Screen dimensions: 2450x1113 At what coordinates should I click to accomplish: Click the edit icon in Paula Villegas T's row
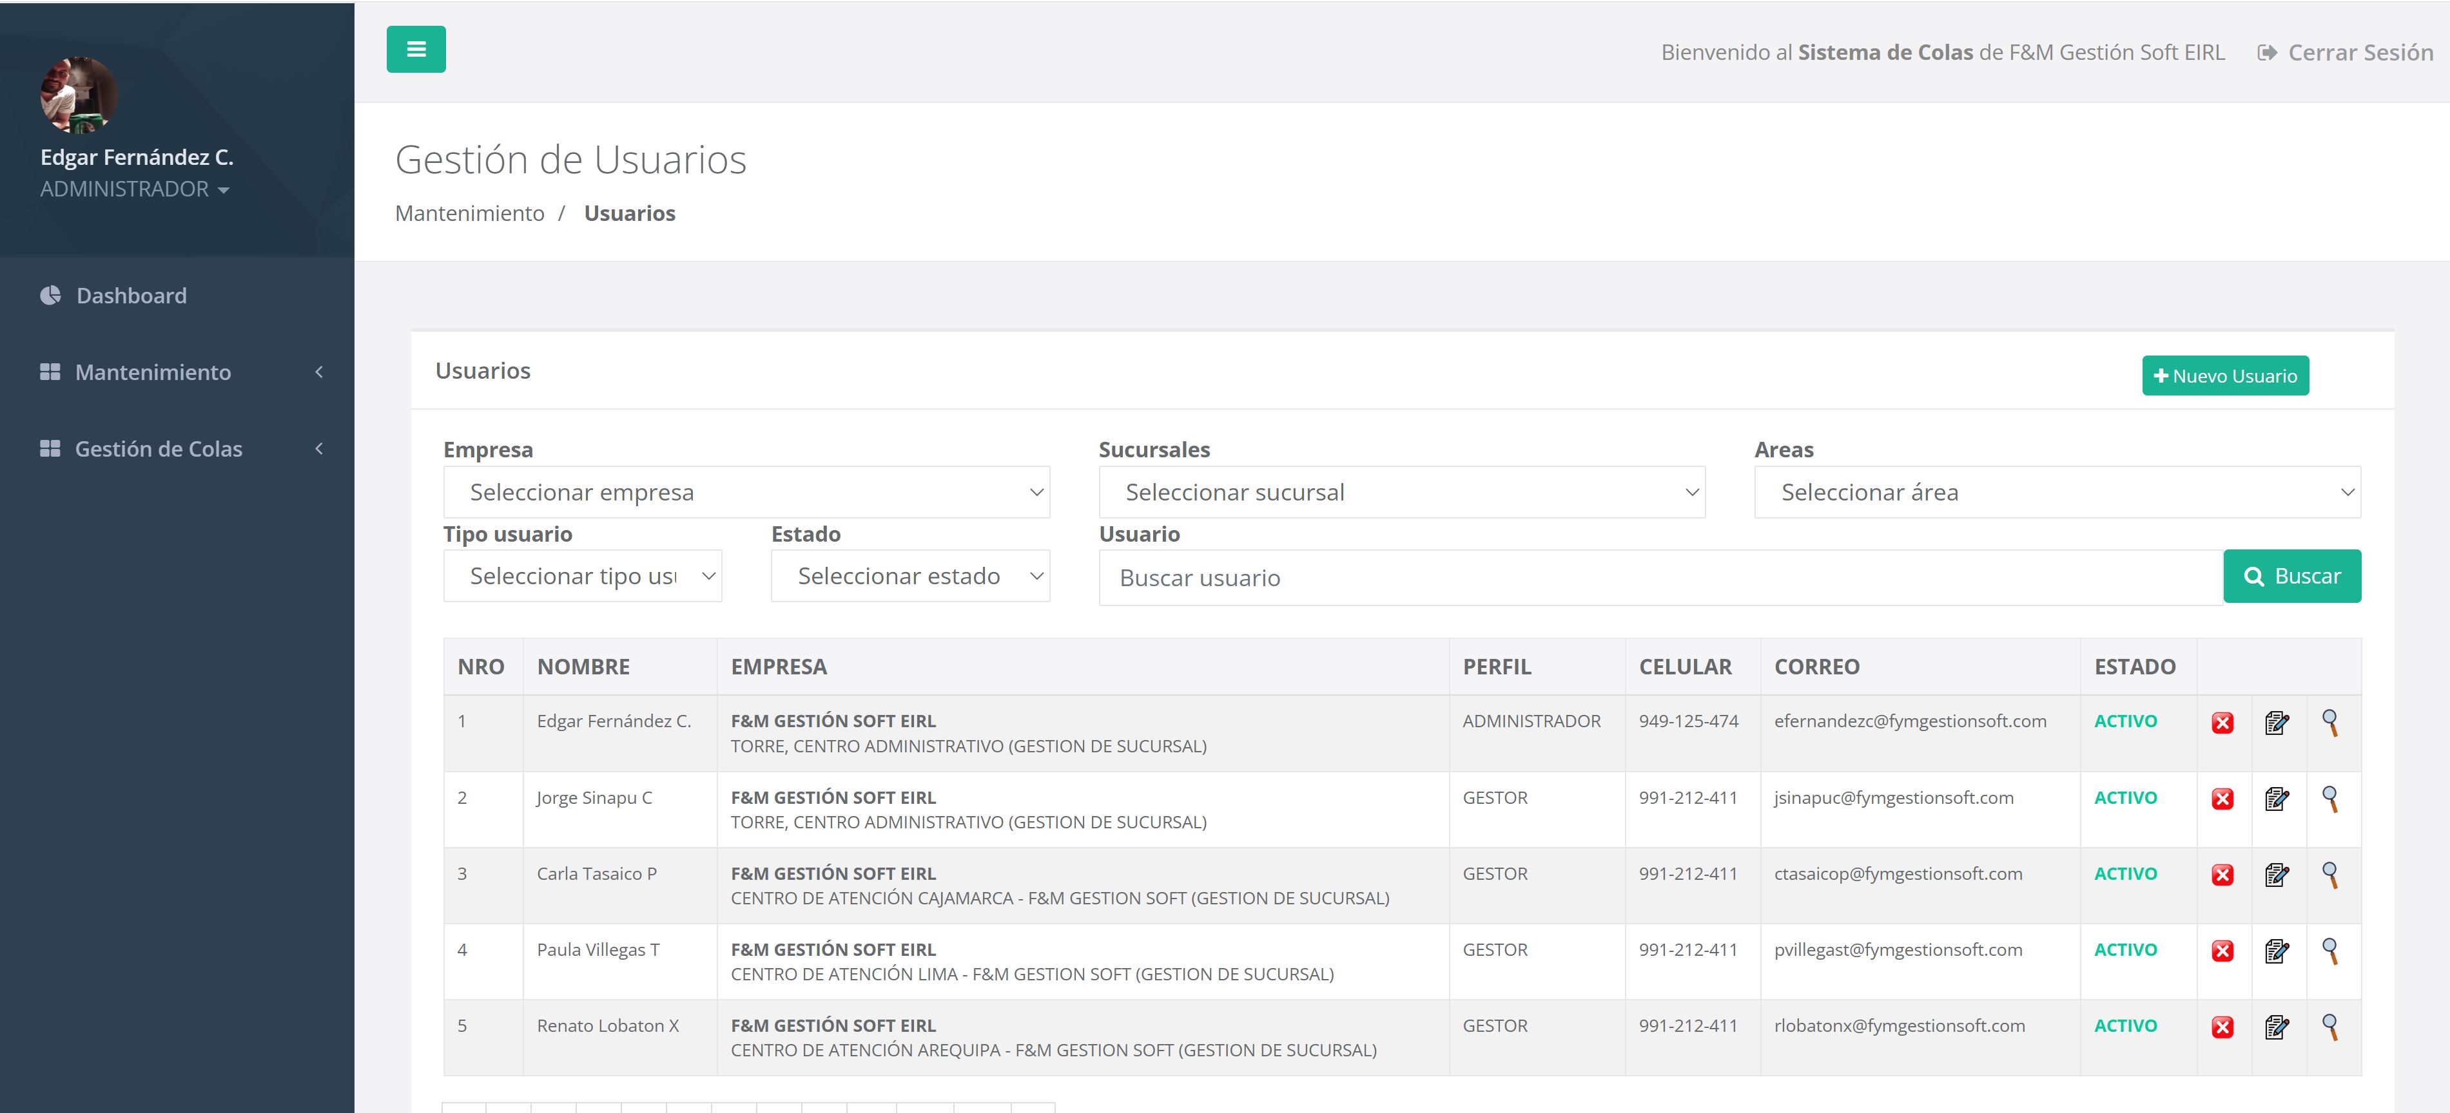[x=2276, y=951]
